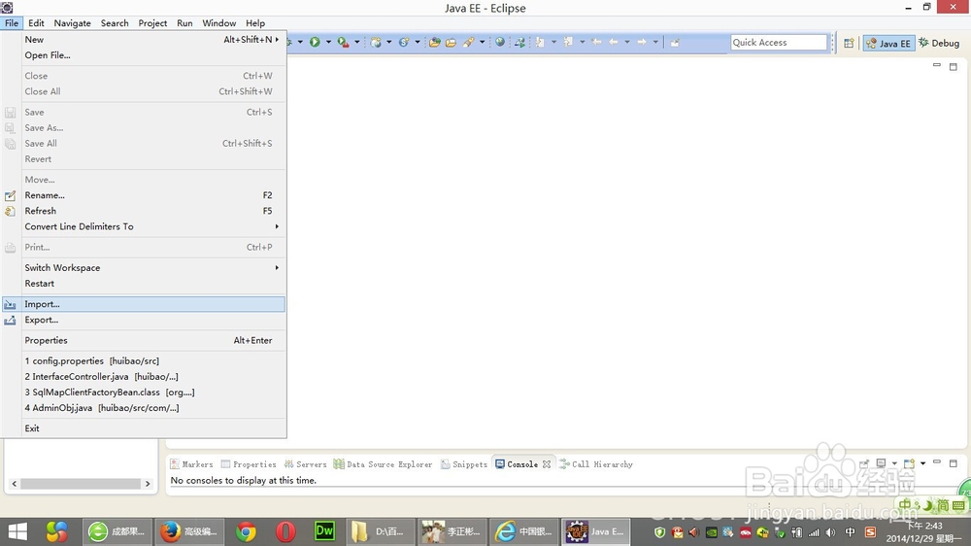Click the Open Perspective icon
This screenshot has width=971, height=546.
(849, 43)
